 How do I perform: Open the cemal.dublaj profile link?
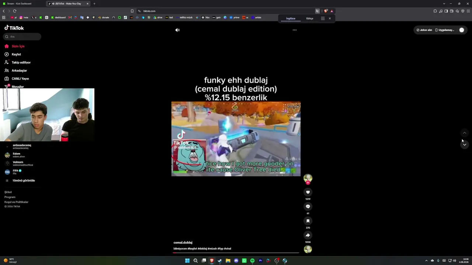point(183,243)
